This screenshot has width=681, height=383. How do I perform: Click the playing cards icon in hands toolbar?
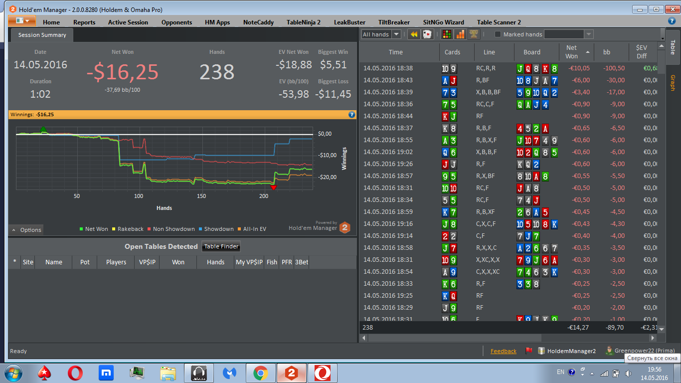tap(427, 34)
